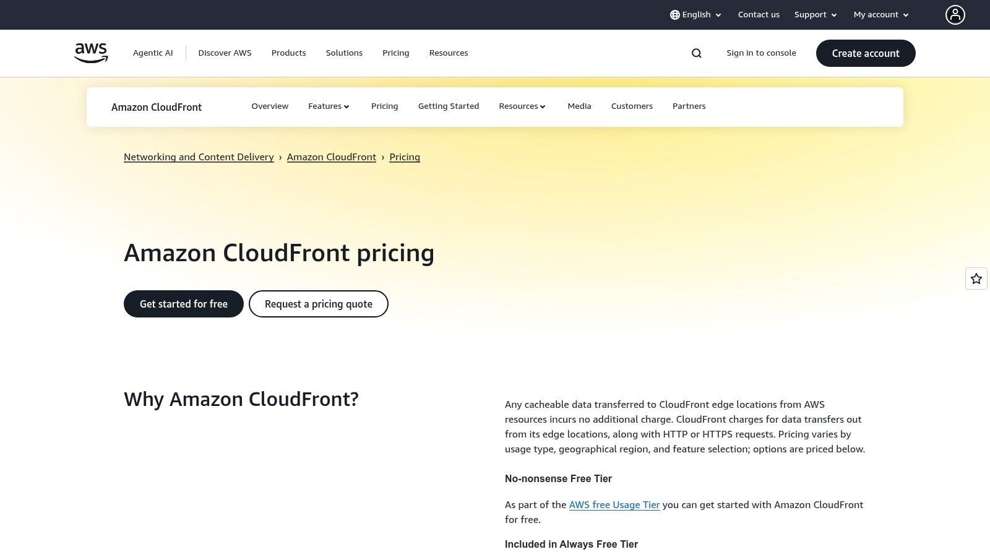This screenshot has width=990, height=557.
Task: Open the search magnifier icon
Action: (697, 53)
